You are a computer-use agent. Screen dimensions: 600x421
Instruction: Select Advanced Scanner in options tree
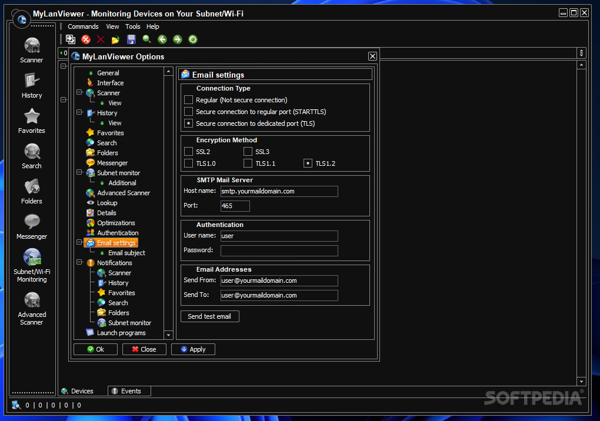[x=123, y=193]
